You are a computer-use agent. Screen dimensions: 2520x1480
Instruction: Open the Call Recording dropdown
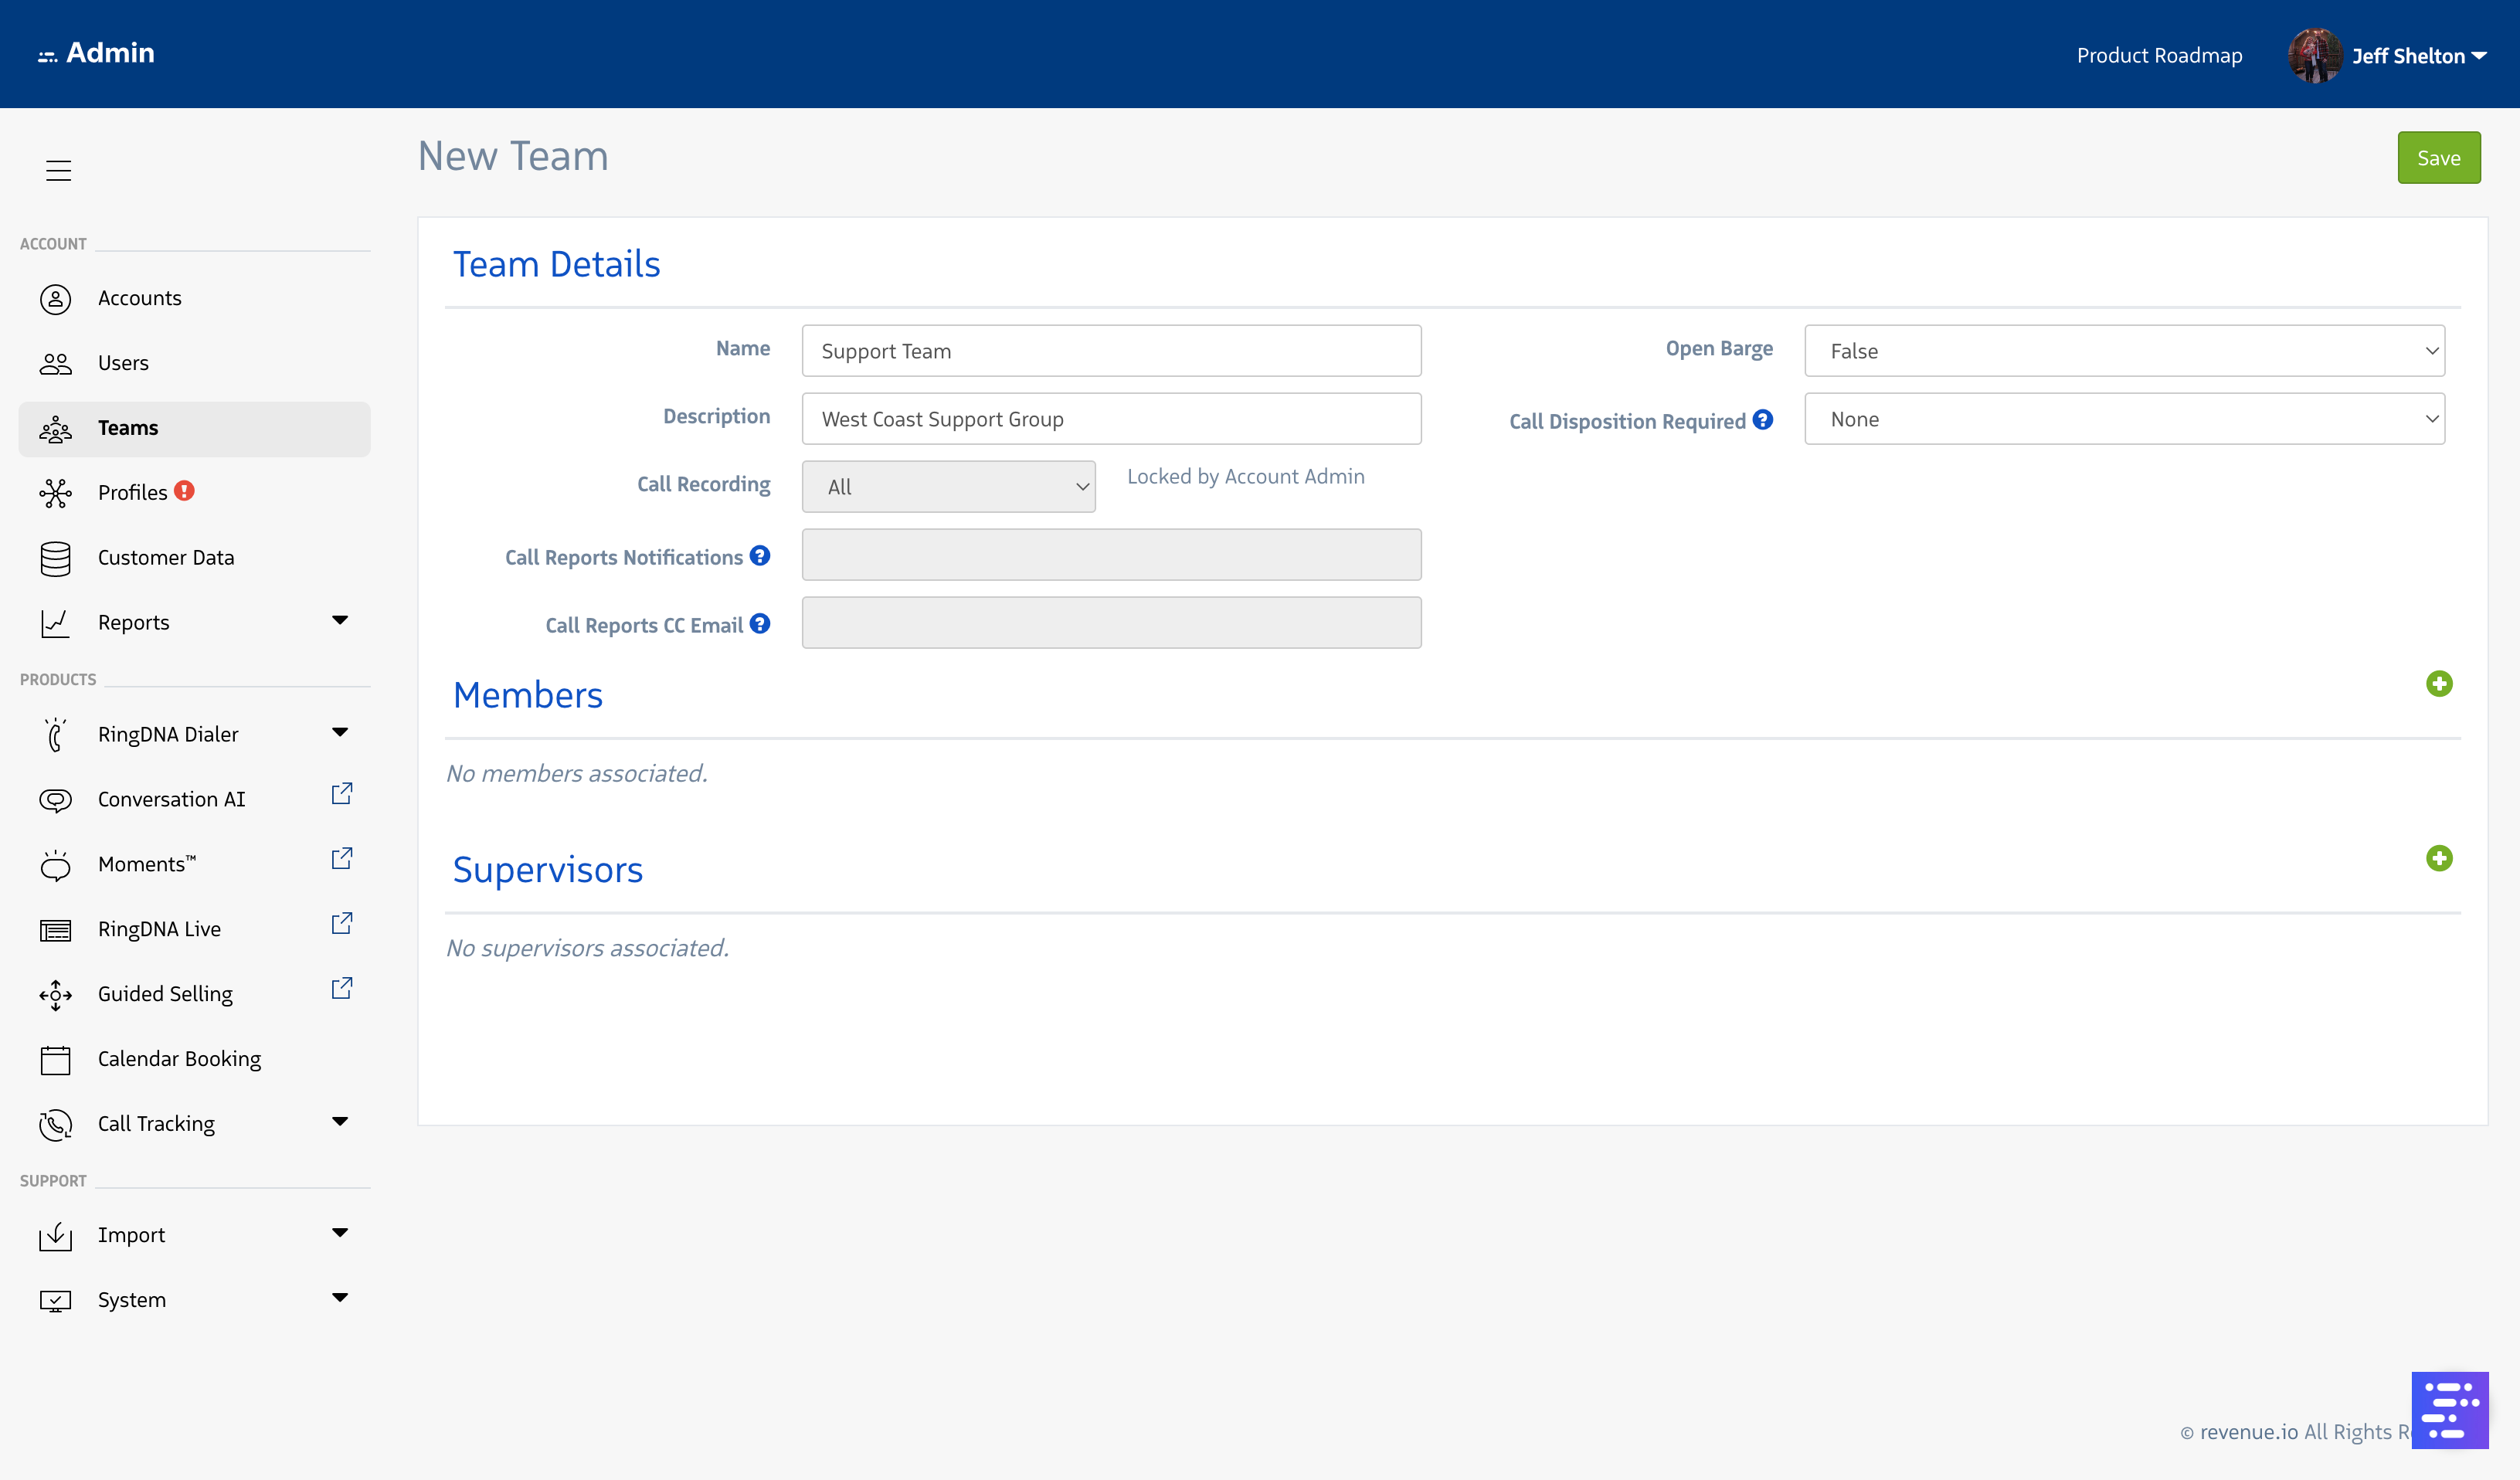948,487
